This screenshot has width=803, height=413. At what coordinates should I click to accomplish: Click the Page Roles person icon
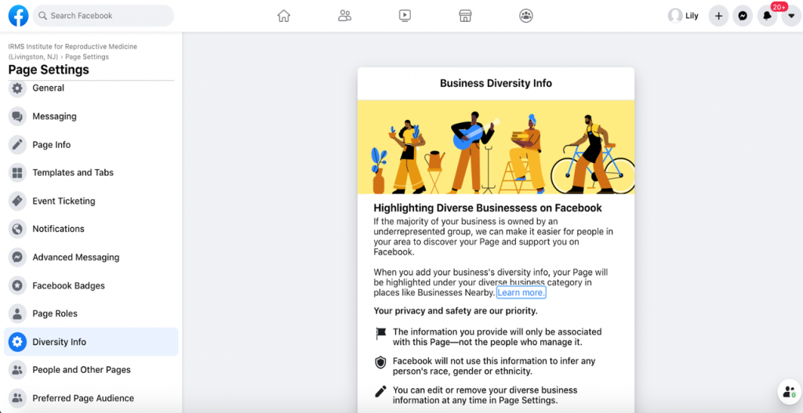[x=17, y=313]
